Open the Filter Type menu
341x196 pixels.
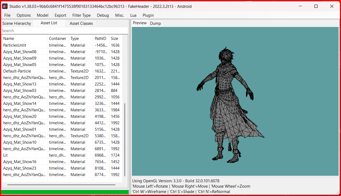coord(82,15)
